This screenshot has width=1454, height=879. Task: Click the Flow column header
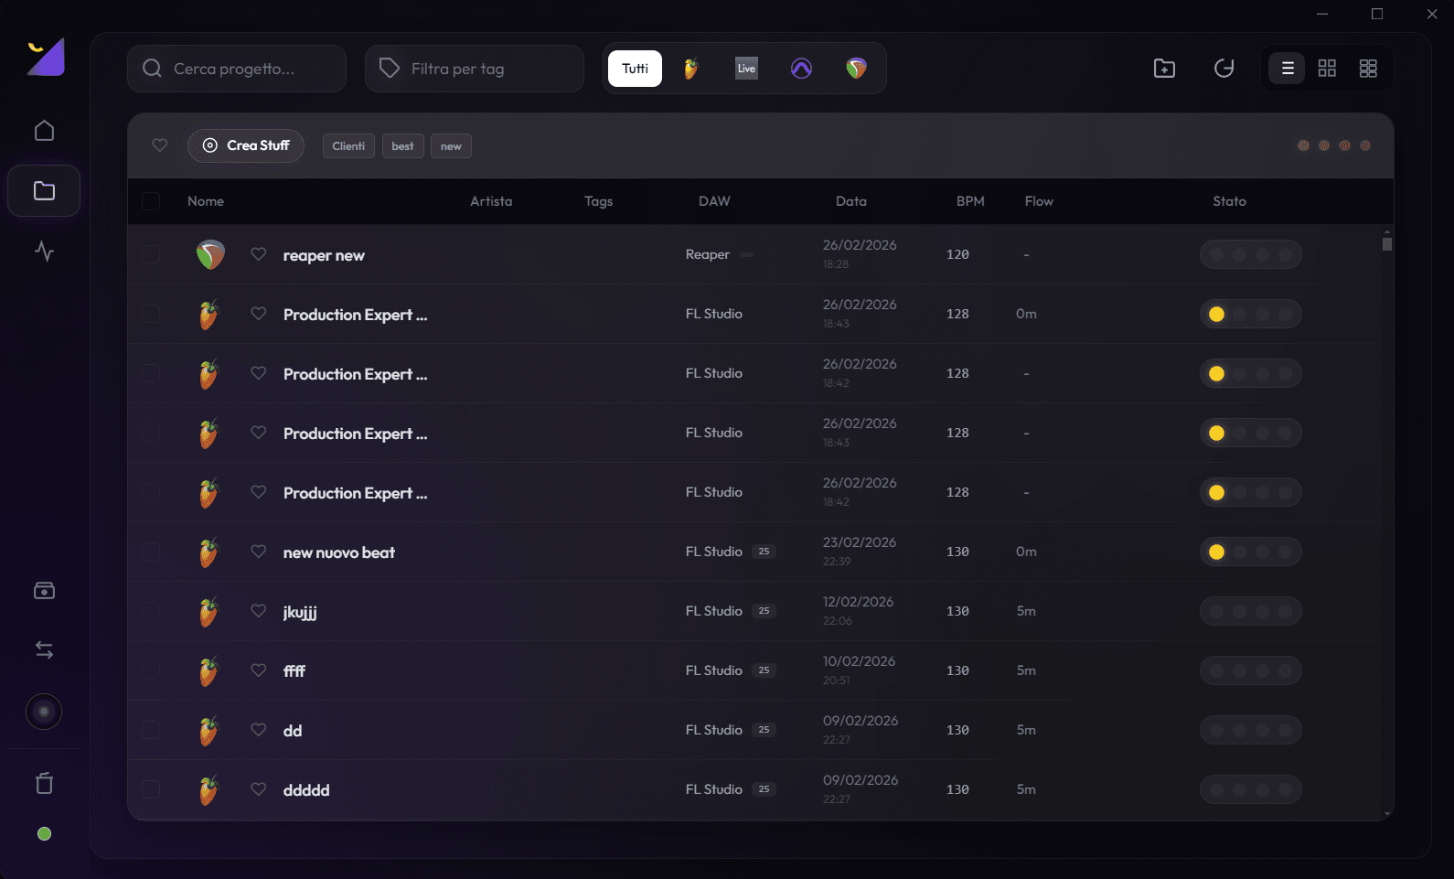pos(1039,201)
